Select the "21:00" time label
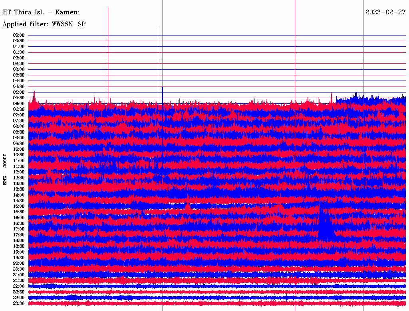Viewport: 409px width, 311px height. click(x=19, y=275)
